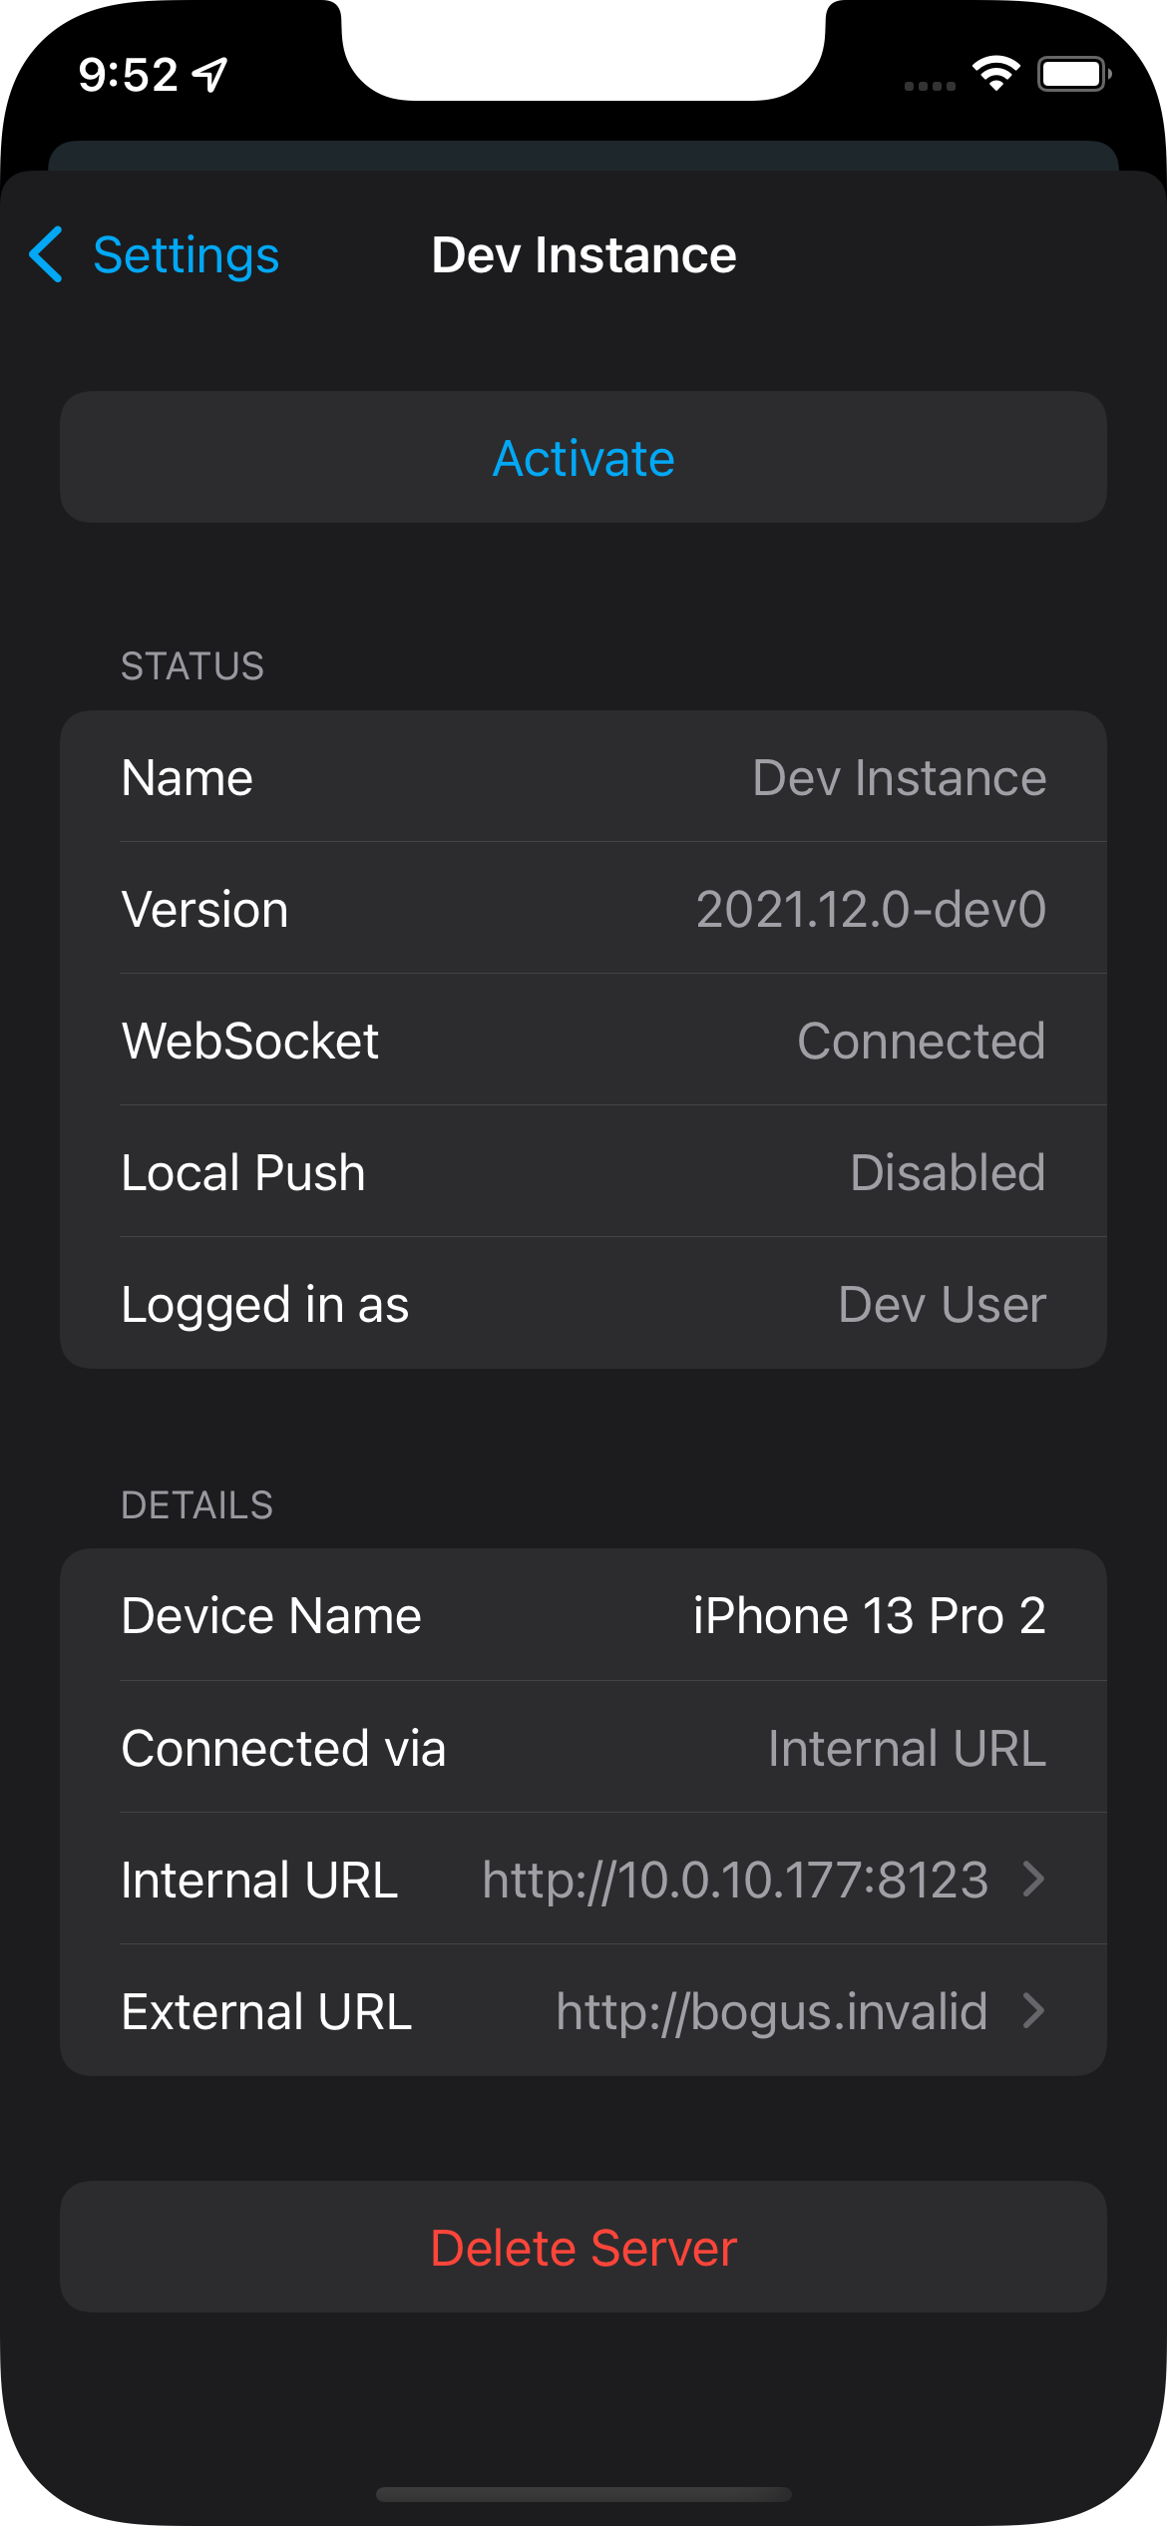Select the Device Name iPhone 13 Pro 2 row
The height and width of the screenshot is (2526, 1167).
(x=583, y=1615)
